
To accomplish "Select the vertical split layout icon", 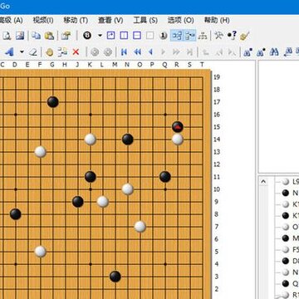I will point(124,36).
